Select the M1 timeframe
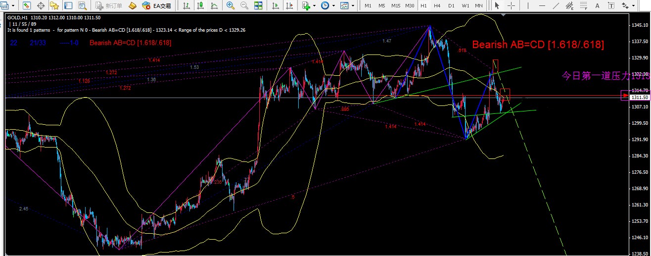Image resolution: width=651 pixels, height=256 pixels. coord(368,6)
